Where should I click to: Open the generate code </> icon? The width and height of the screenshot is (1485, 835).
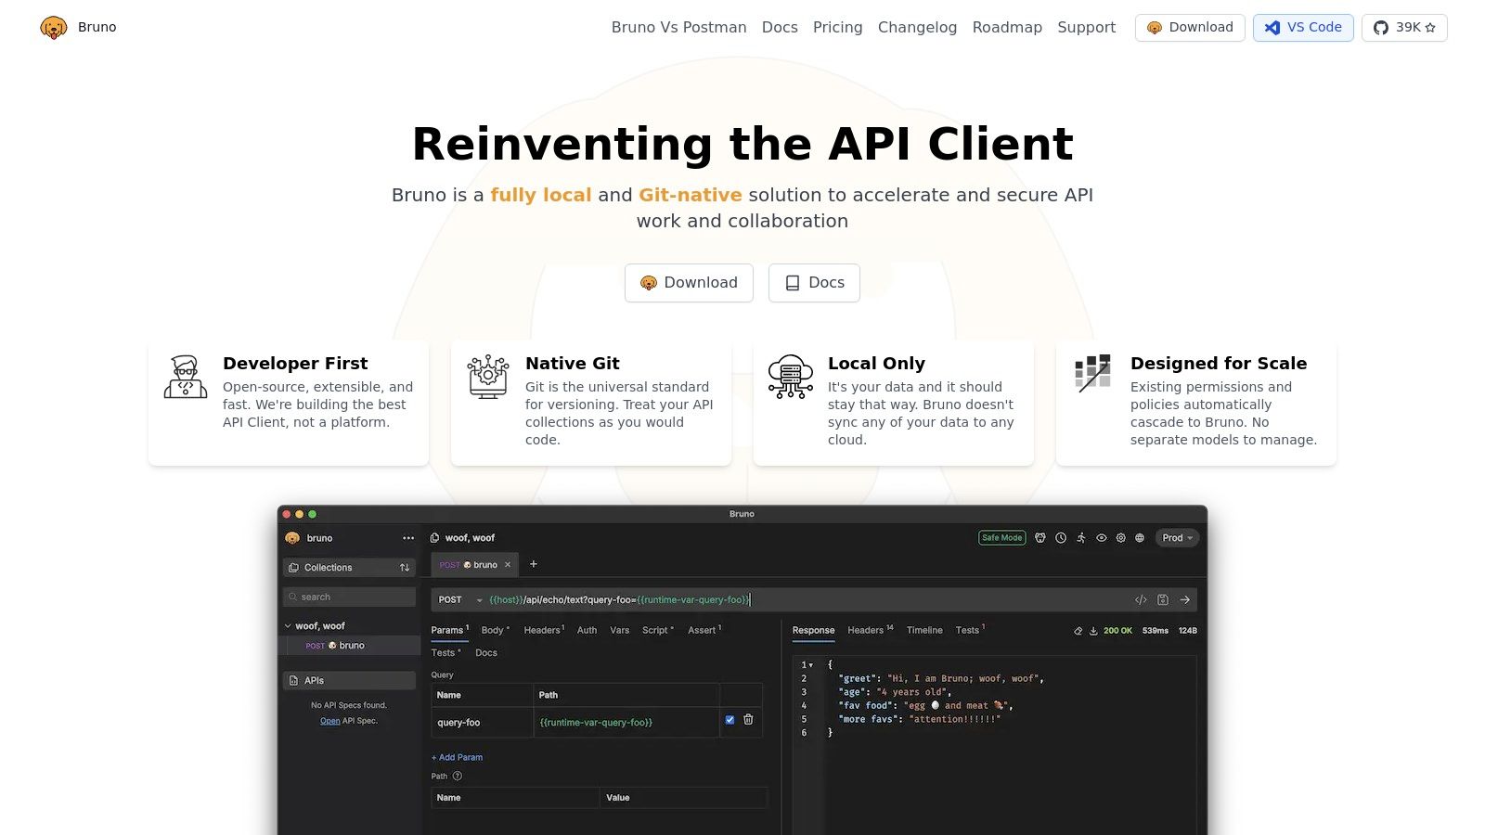pos(1141,600)
